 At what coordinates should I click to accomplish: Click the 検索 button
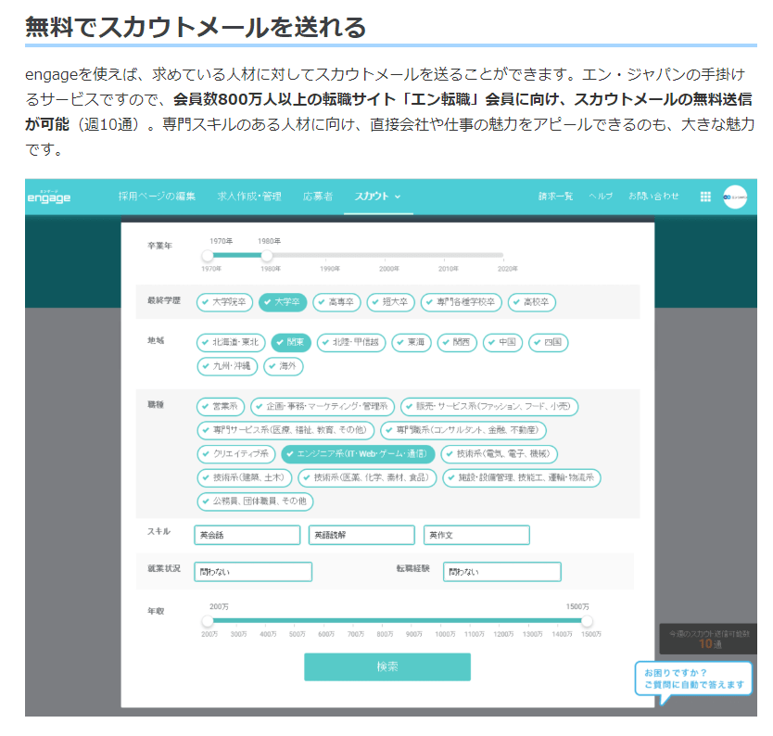click(x=386, y=666)
